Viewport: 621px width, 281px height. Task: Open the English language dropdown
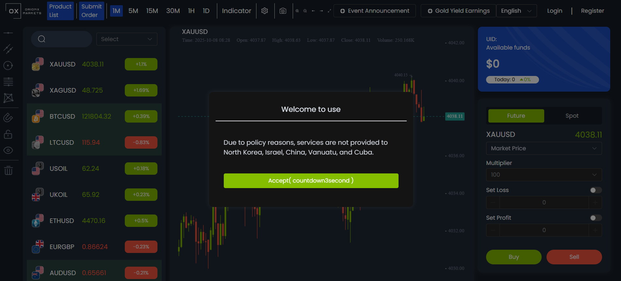click(x=516, y=11)
